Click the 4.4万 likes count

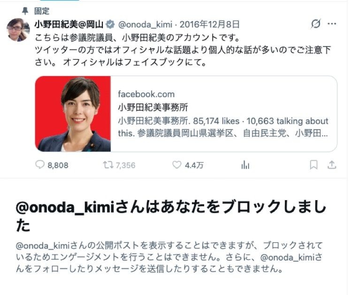pyautogui.click(x=194, y=165)
